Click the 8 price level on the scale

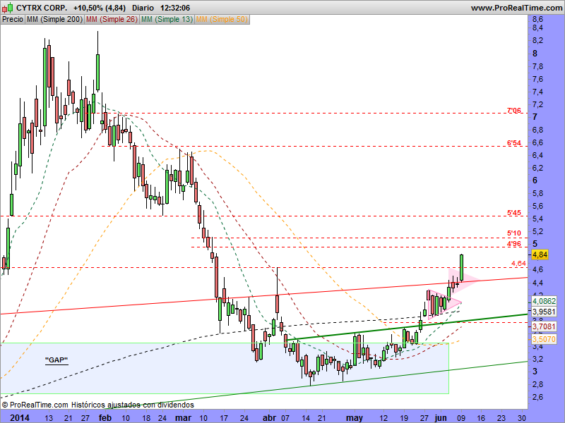(535, 54)
